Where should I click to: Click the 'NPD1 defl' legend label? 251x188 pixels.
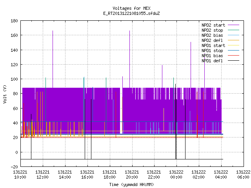pyautogui.click(x=212, y=61)
